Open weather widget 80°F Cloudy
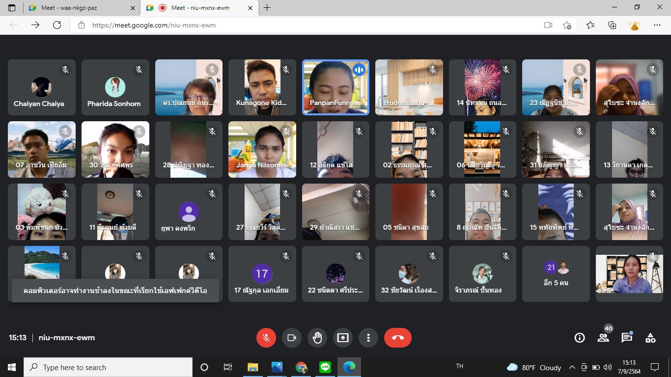Viewport: 671px width, 377px height. coord(533,367)
